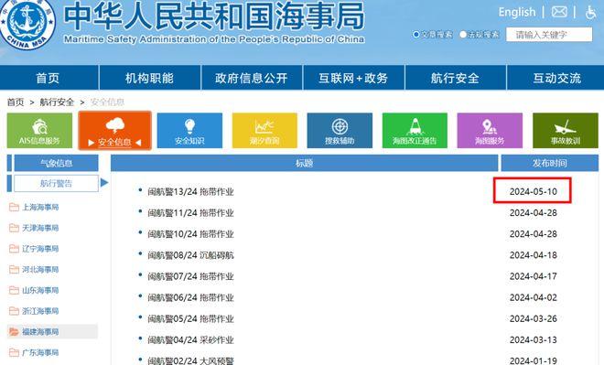Click the 山东海事局 folder icon
The width and height of the screenshot is (604, 365).
point(14,290)
